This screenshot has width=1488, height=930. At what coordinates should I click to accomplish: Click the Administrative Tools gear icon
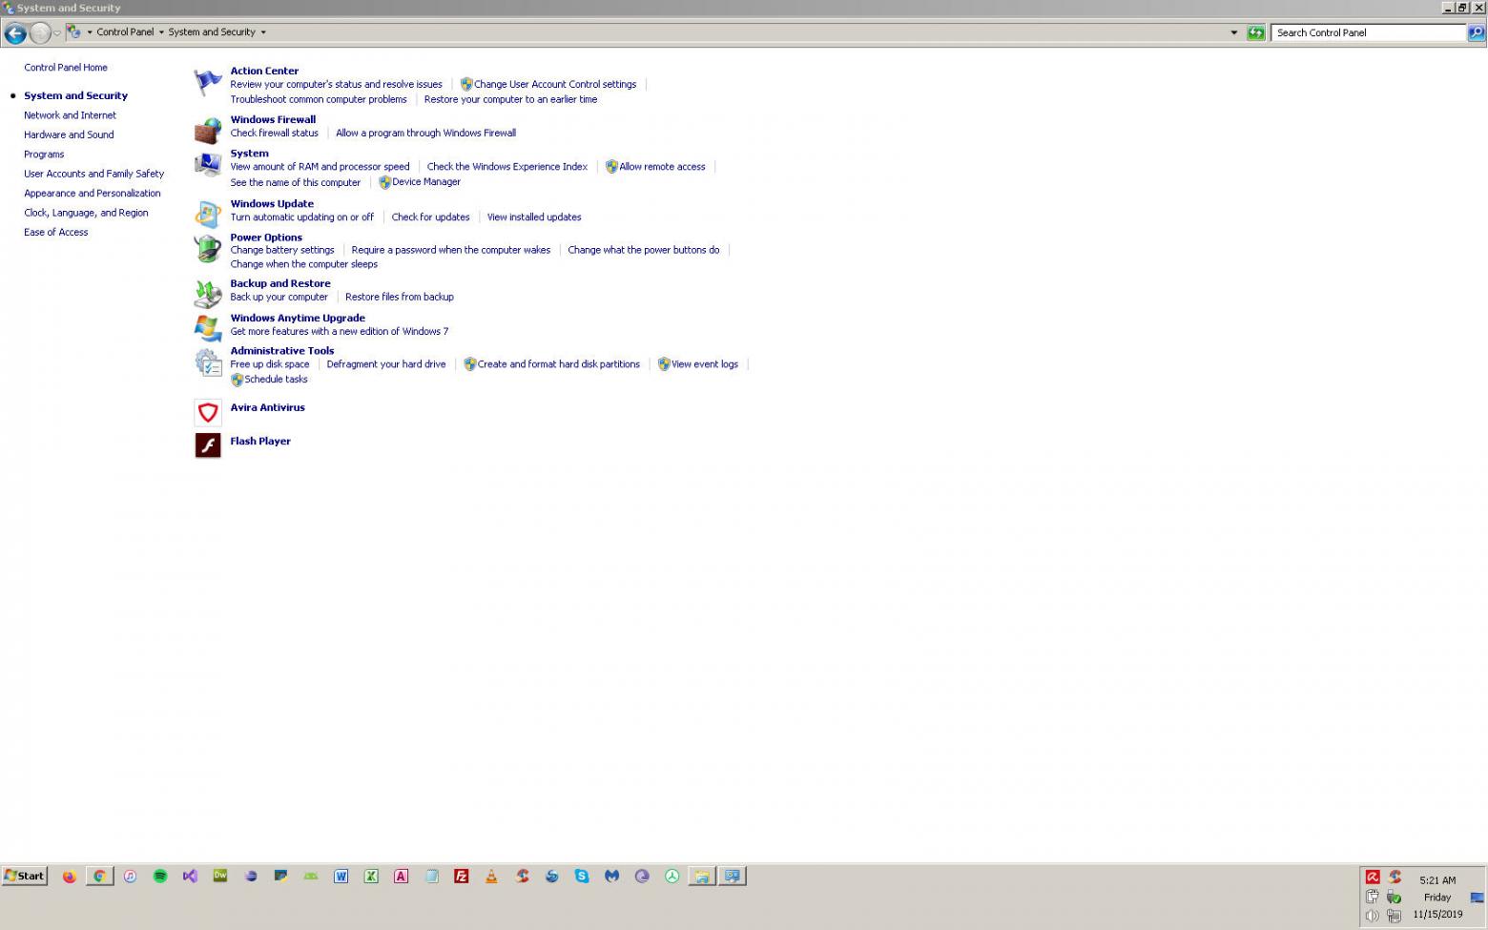click(x=208, y=362)
